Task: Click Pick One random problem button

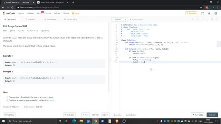Action: 69,115
